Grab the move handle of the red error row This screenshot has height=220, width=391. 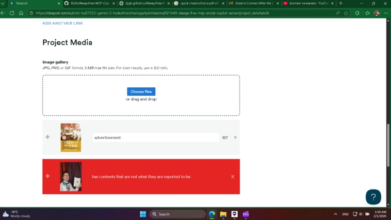48,176
